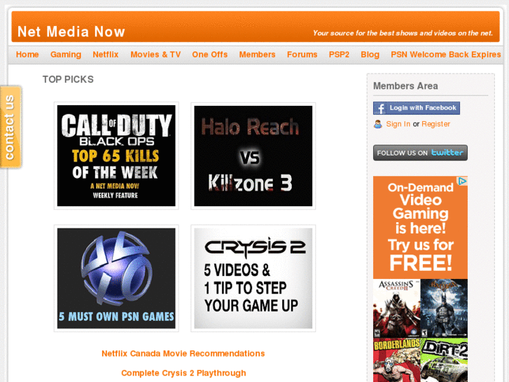Image resolution: width=509 pixels, height=382 pixels.
Task: Open Crysis 2 5 Videos thumbnail
Action: click(253, 278)
